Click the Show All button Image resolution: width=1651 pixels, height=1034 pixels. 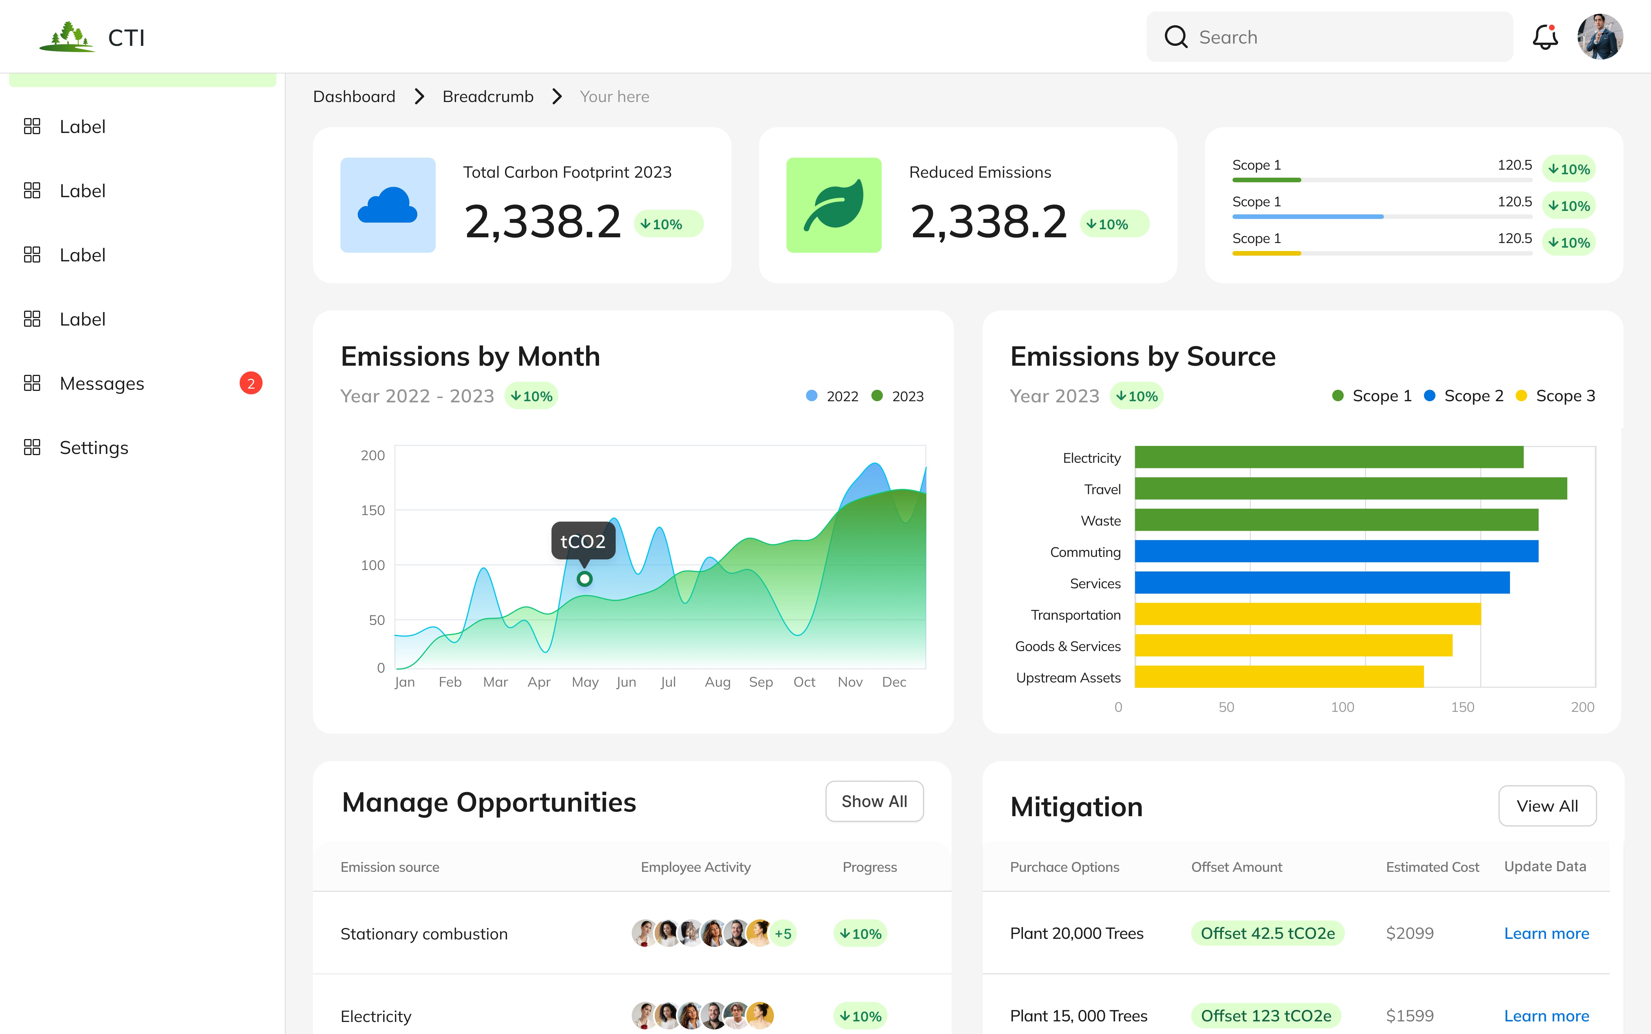(875, 802)
